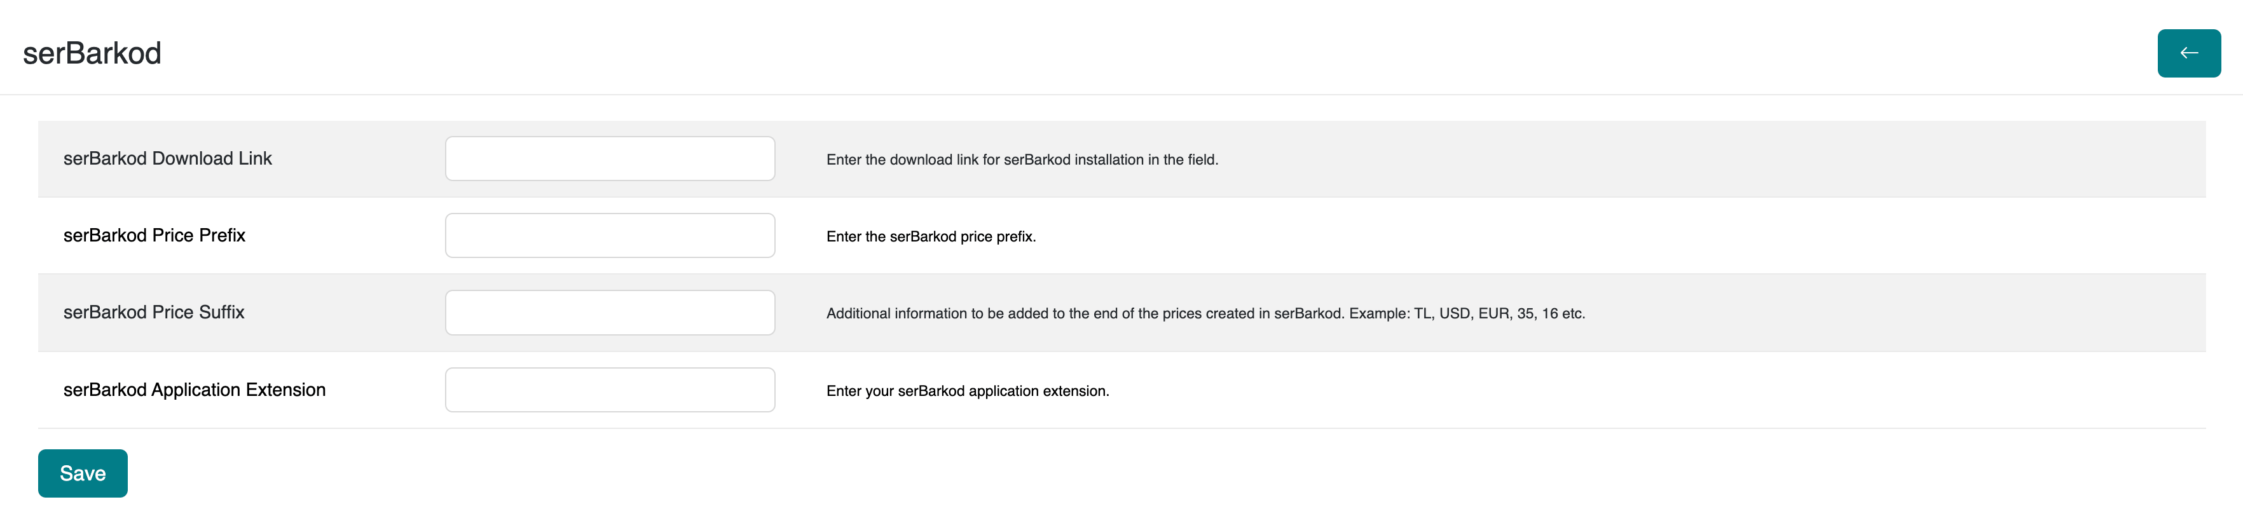
Task: Focus the serBarkod Download Link field
Action: coord(610,158)
